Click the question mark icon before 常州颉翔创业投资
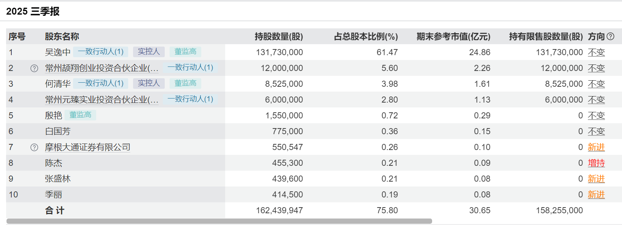Viewport: 622px width, 225px height. tap(34, 68)
